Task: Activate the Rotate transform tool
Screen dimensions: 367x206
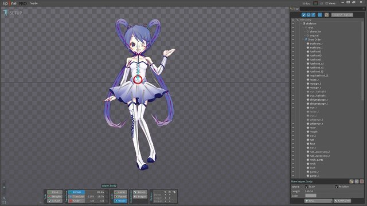Action: 76,192
